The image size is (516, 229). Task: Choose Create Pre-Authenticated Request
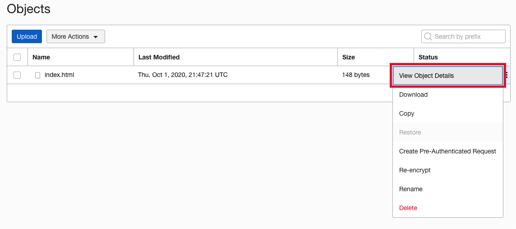[447, 151]
